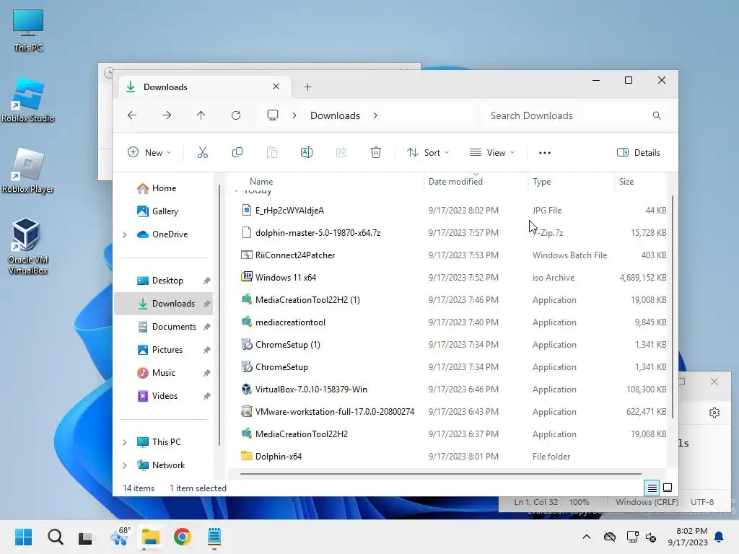Image resolution: width=739 pixels, height=554 pixels.
Task: Open the Sort dropdown
Action: (x=428, y=153)
